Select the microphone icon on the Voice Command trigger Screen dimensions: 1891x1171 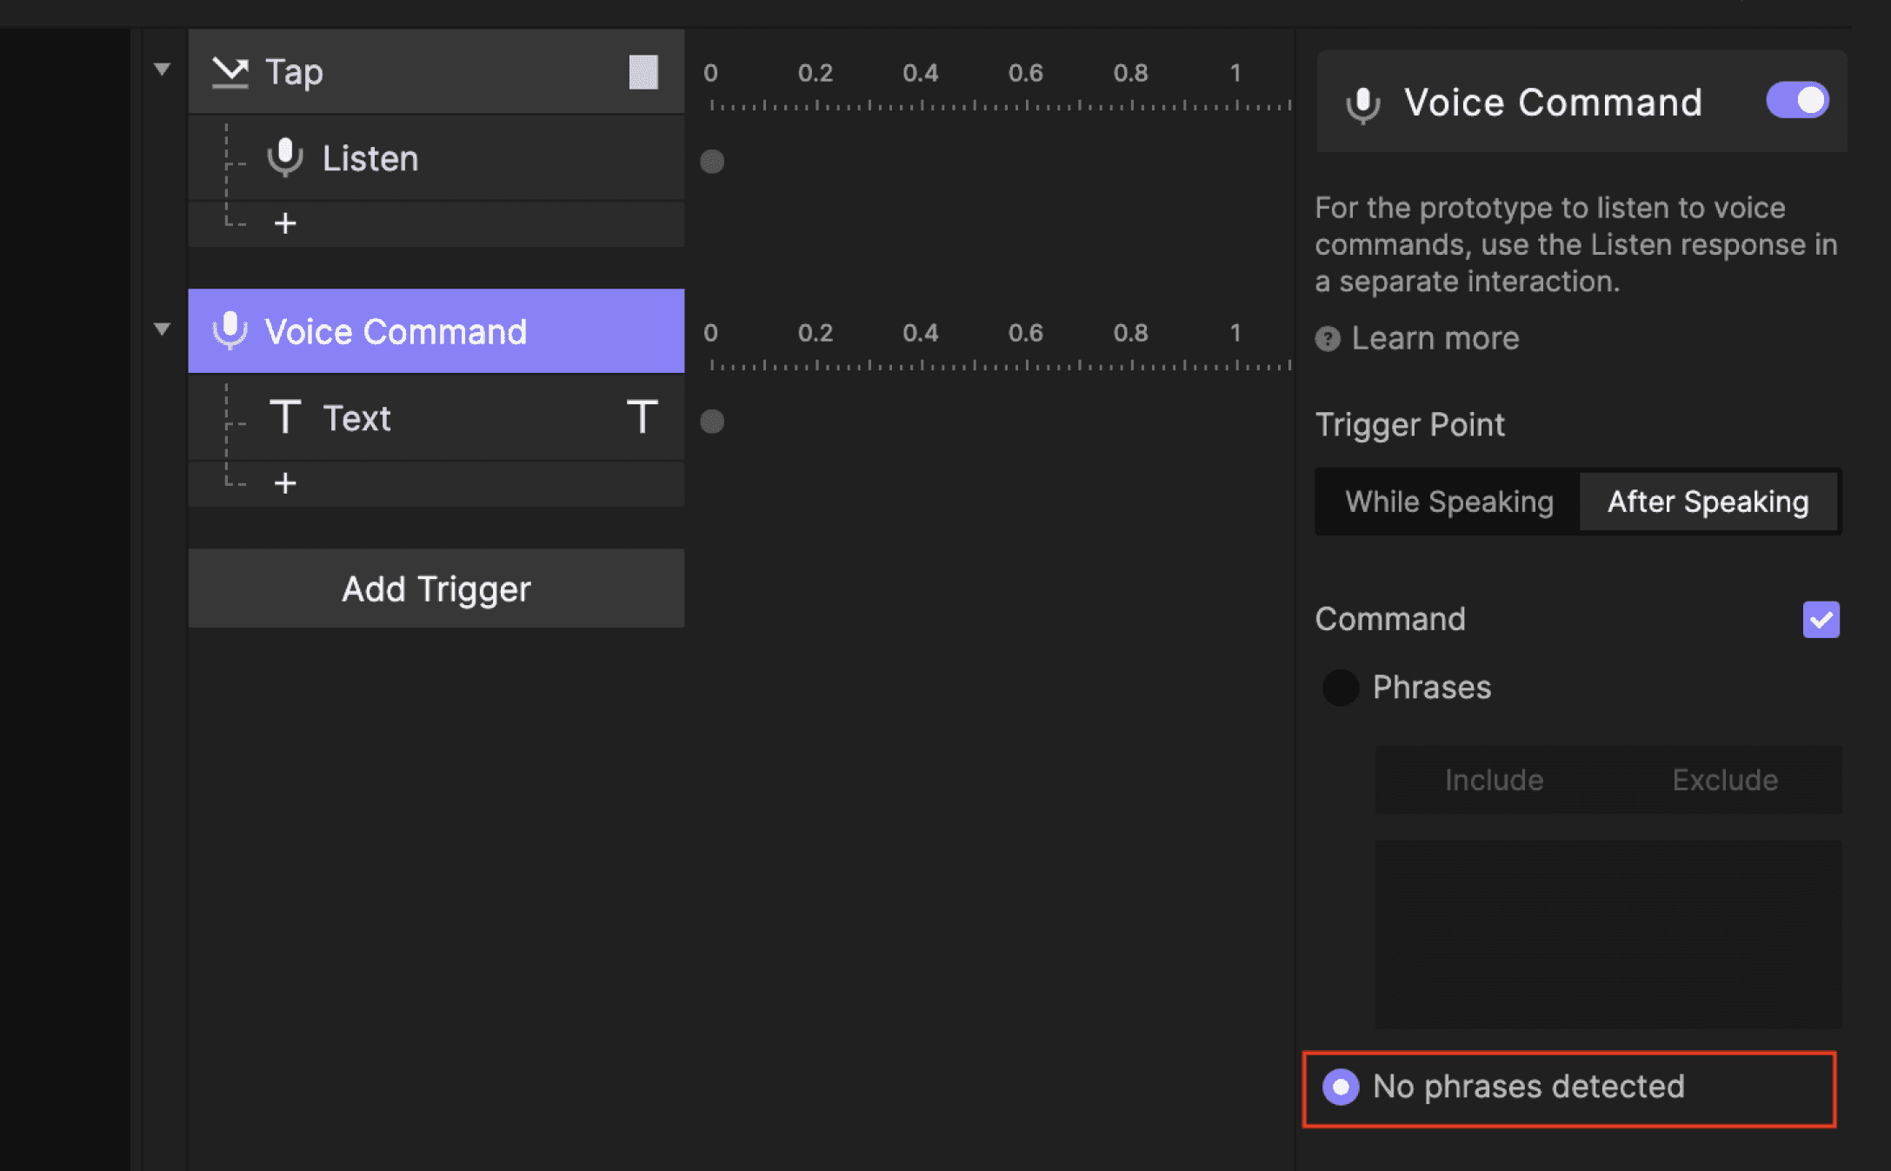[x=230, y=331]
